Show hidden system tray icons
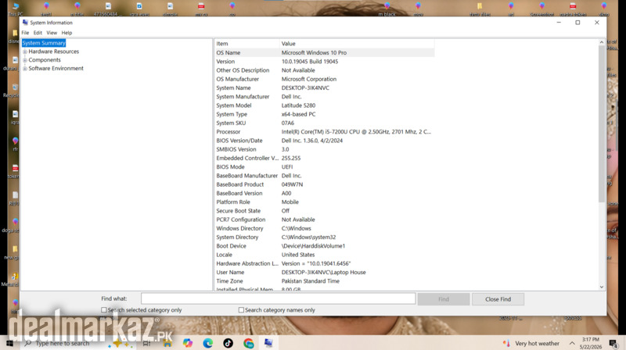This screenshot has height=350, width=626. (x=572, y=343)
